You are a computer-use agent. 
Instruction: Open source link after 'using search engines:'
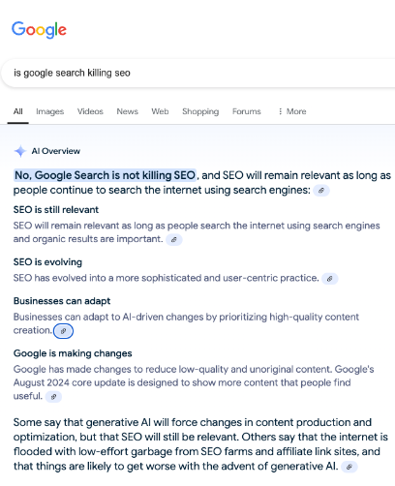click(x=321, y=191)
